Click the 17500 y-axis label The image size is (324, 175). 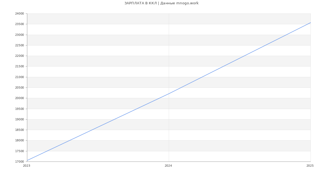tap(19, 151)
